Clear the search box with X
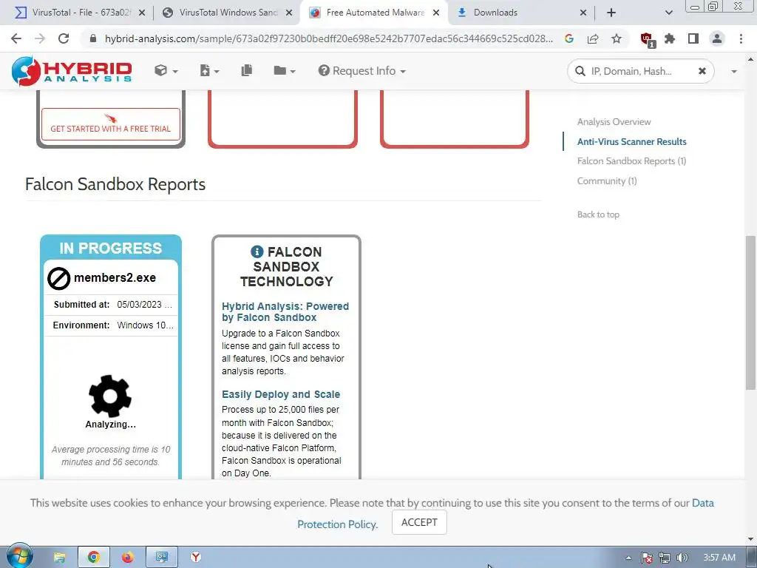The width and height of the screenshot is (757, 568). (x=702, y=71)
